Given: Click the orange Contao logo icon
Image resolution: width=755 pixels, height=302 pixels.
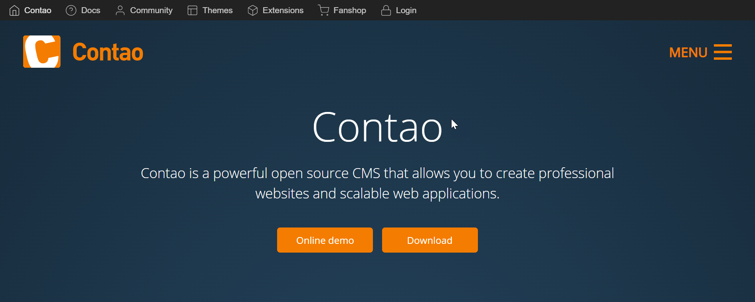Looking at the screenshot, I should pyautogui.click(x=42, y=52).
